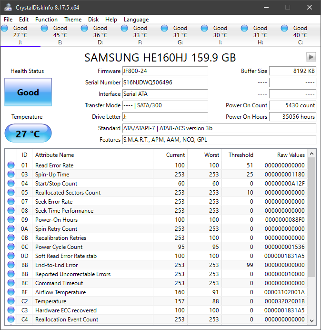Screen dimensions: 321x330
Task: Click status orb for Seek Time Performance
Action: click(11, 210)
